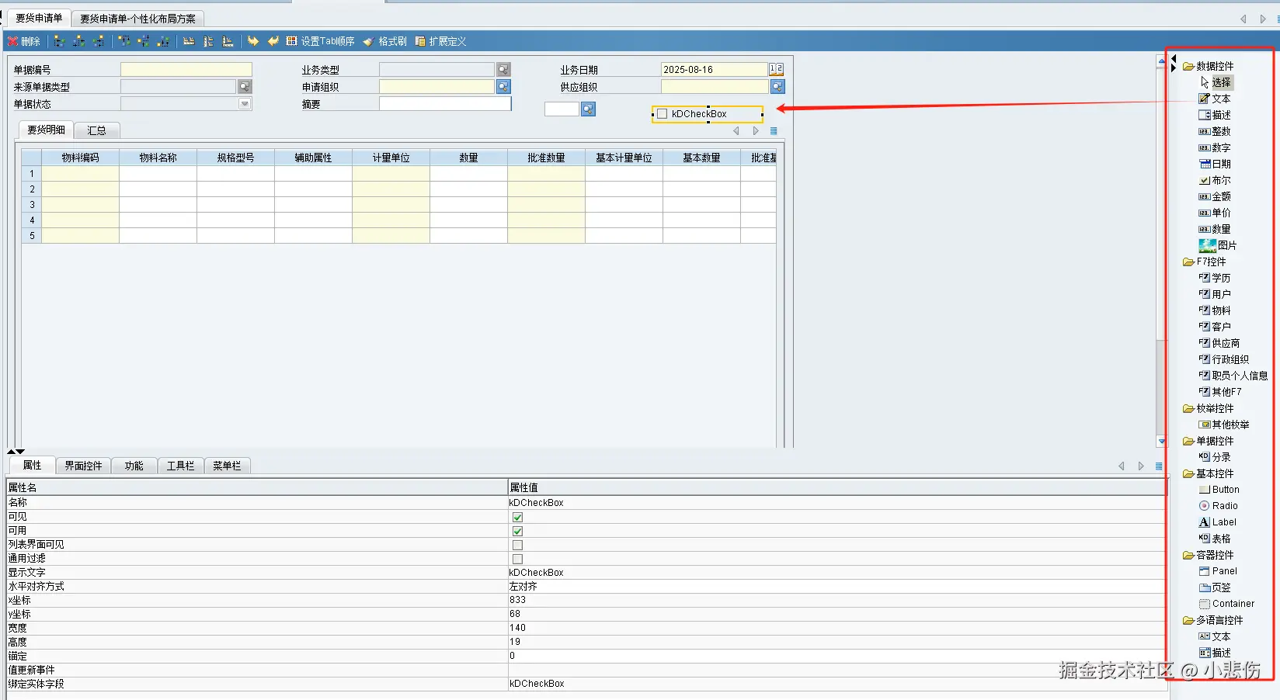The width and height of the screenshot is (1280, 700).
Task: Open the 菜单栏 tab
Action: [227, 466]
